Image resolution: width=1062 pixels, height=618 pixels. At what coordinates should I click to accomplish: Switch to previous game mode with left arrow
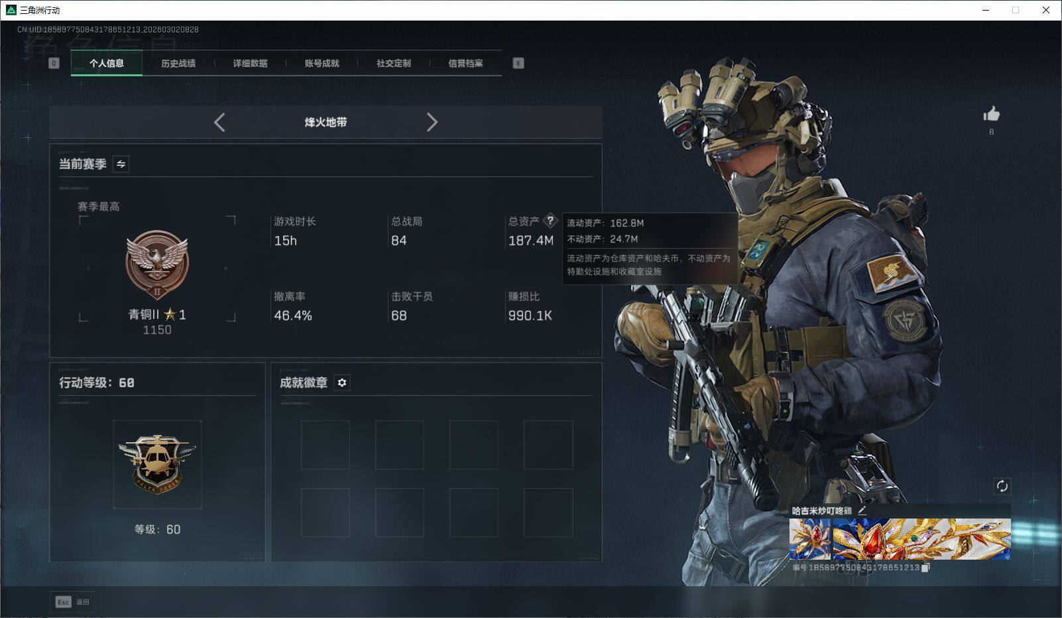point(219,122)
